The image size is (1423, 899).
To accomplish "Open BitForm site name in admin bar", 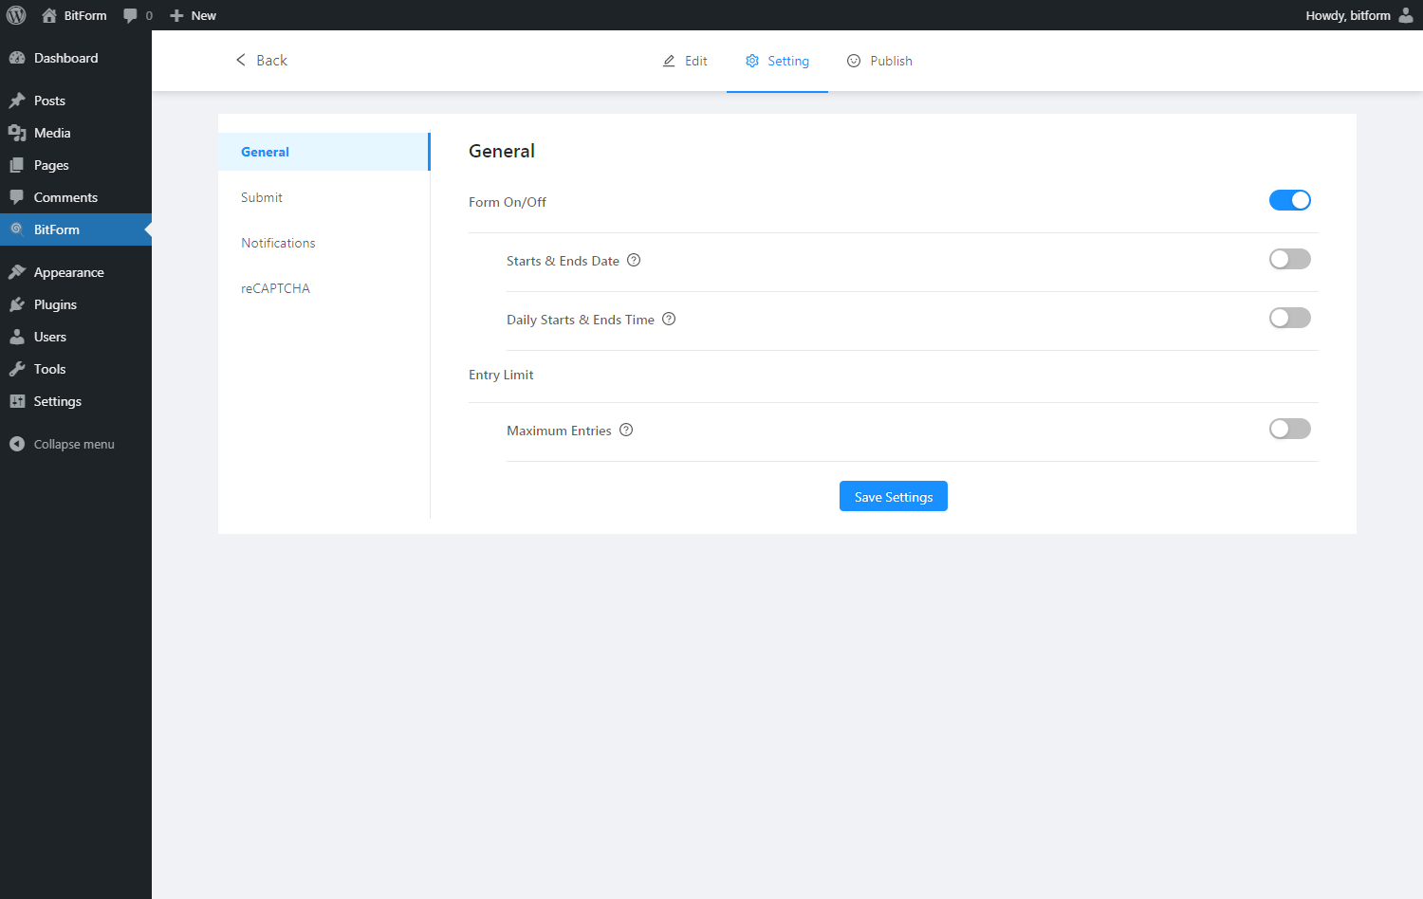I will click(x=85, y=15).
